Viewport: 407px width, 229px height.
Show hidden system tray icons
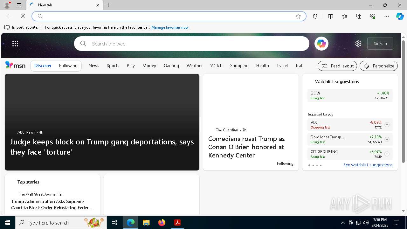pos(343,223)
